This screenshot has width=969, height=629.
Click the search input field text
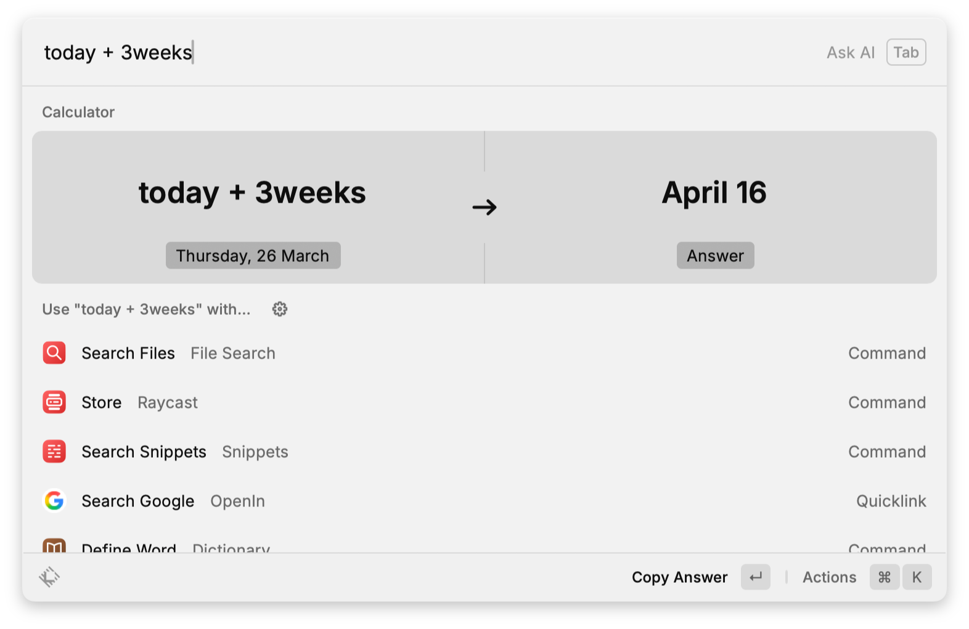118,52
